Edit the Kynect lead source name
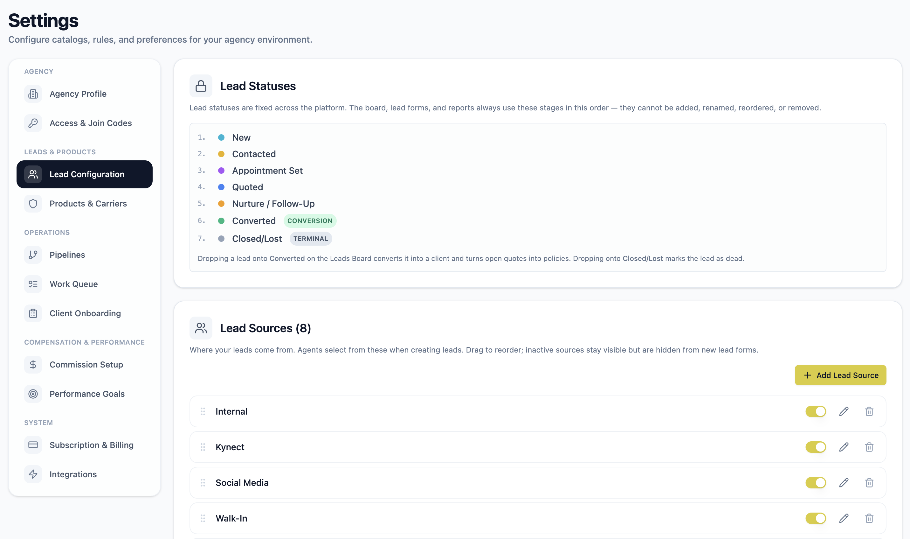910x539 pixels. click(x=844, y=447)
